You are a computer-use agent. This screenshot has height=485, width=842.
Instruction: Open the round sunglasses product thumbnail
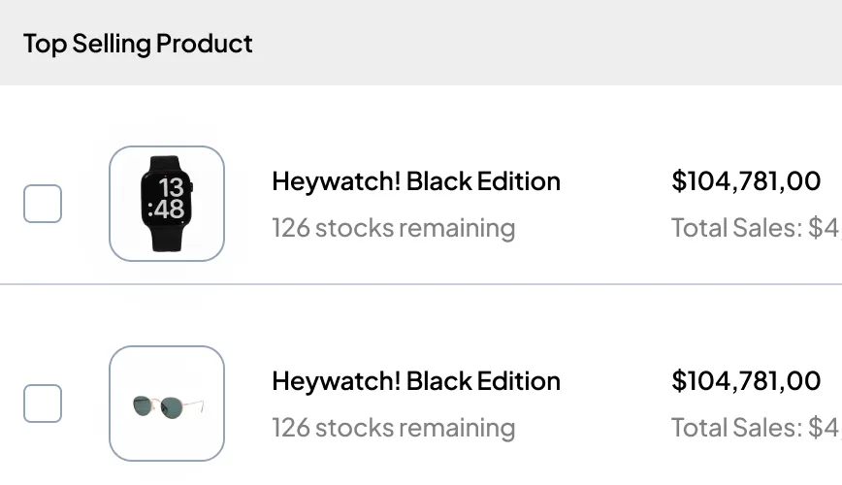(167, 404)
